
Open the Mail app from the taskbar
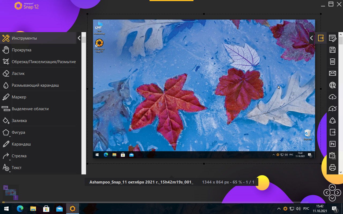tap(59, 208)
